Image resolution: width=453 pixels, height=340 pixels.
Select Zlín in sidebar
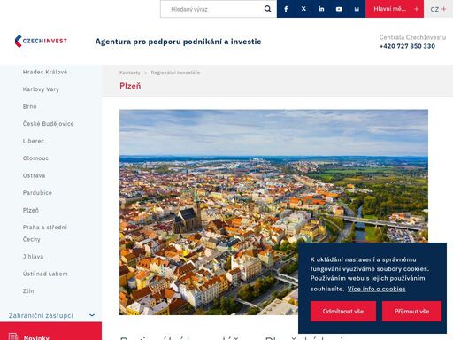pyautogui.click(x=28, y=290)
